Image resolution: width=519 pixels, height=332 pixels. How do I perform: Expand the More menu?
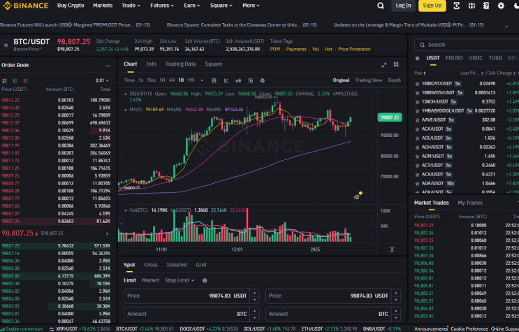click(251, 6)
